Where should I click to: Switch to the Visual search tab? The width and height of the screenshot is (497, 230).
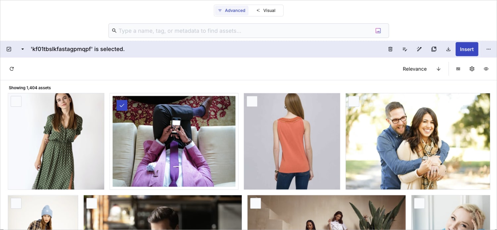266,11
